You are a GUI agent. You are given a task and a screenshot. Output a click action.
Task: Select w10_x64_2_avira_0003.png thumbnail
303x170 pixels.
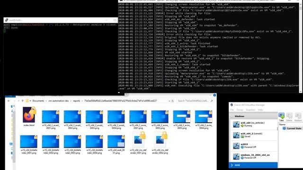tap(182, 117)
